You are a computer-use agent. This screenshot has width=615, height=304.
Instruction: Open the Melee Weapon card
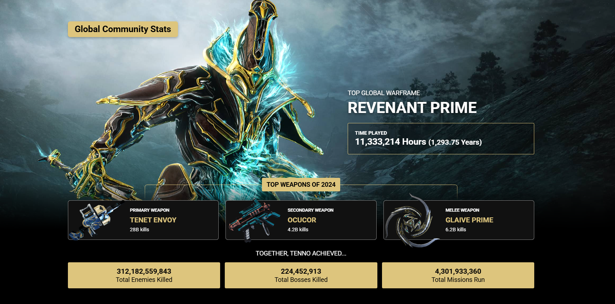459,220
